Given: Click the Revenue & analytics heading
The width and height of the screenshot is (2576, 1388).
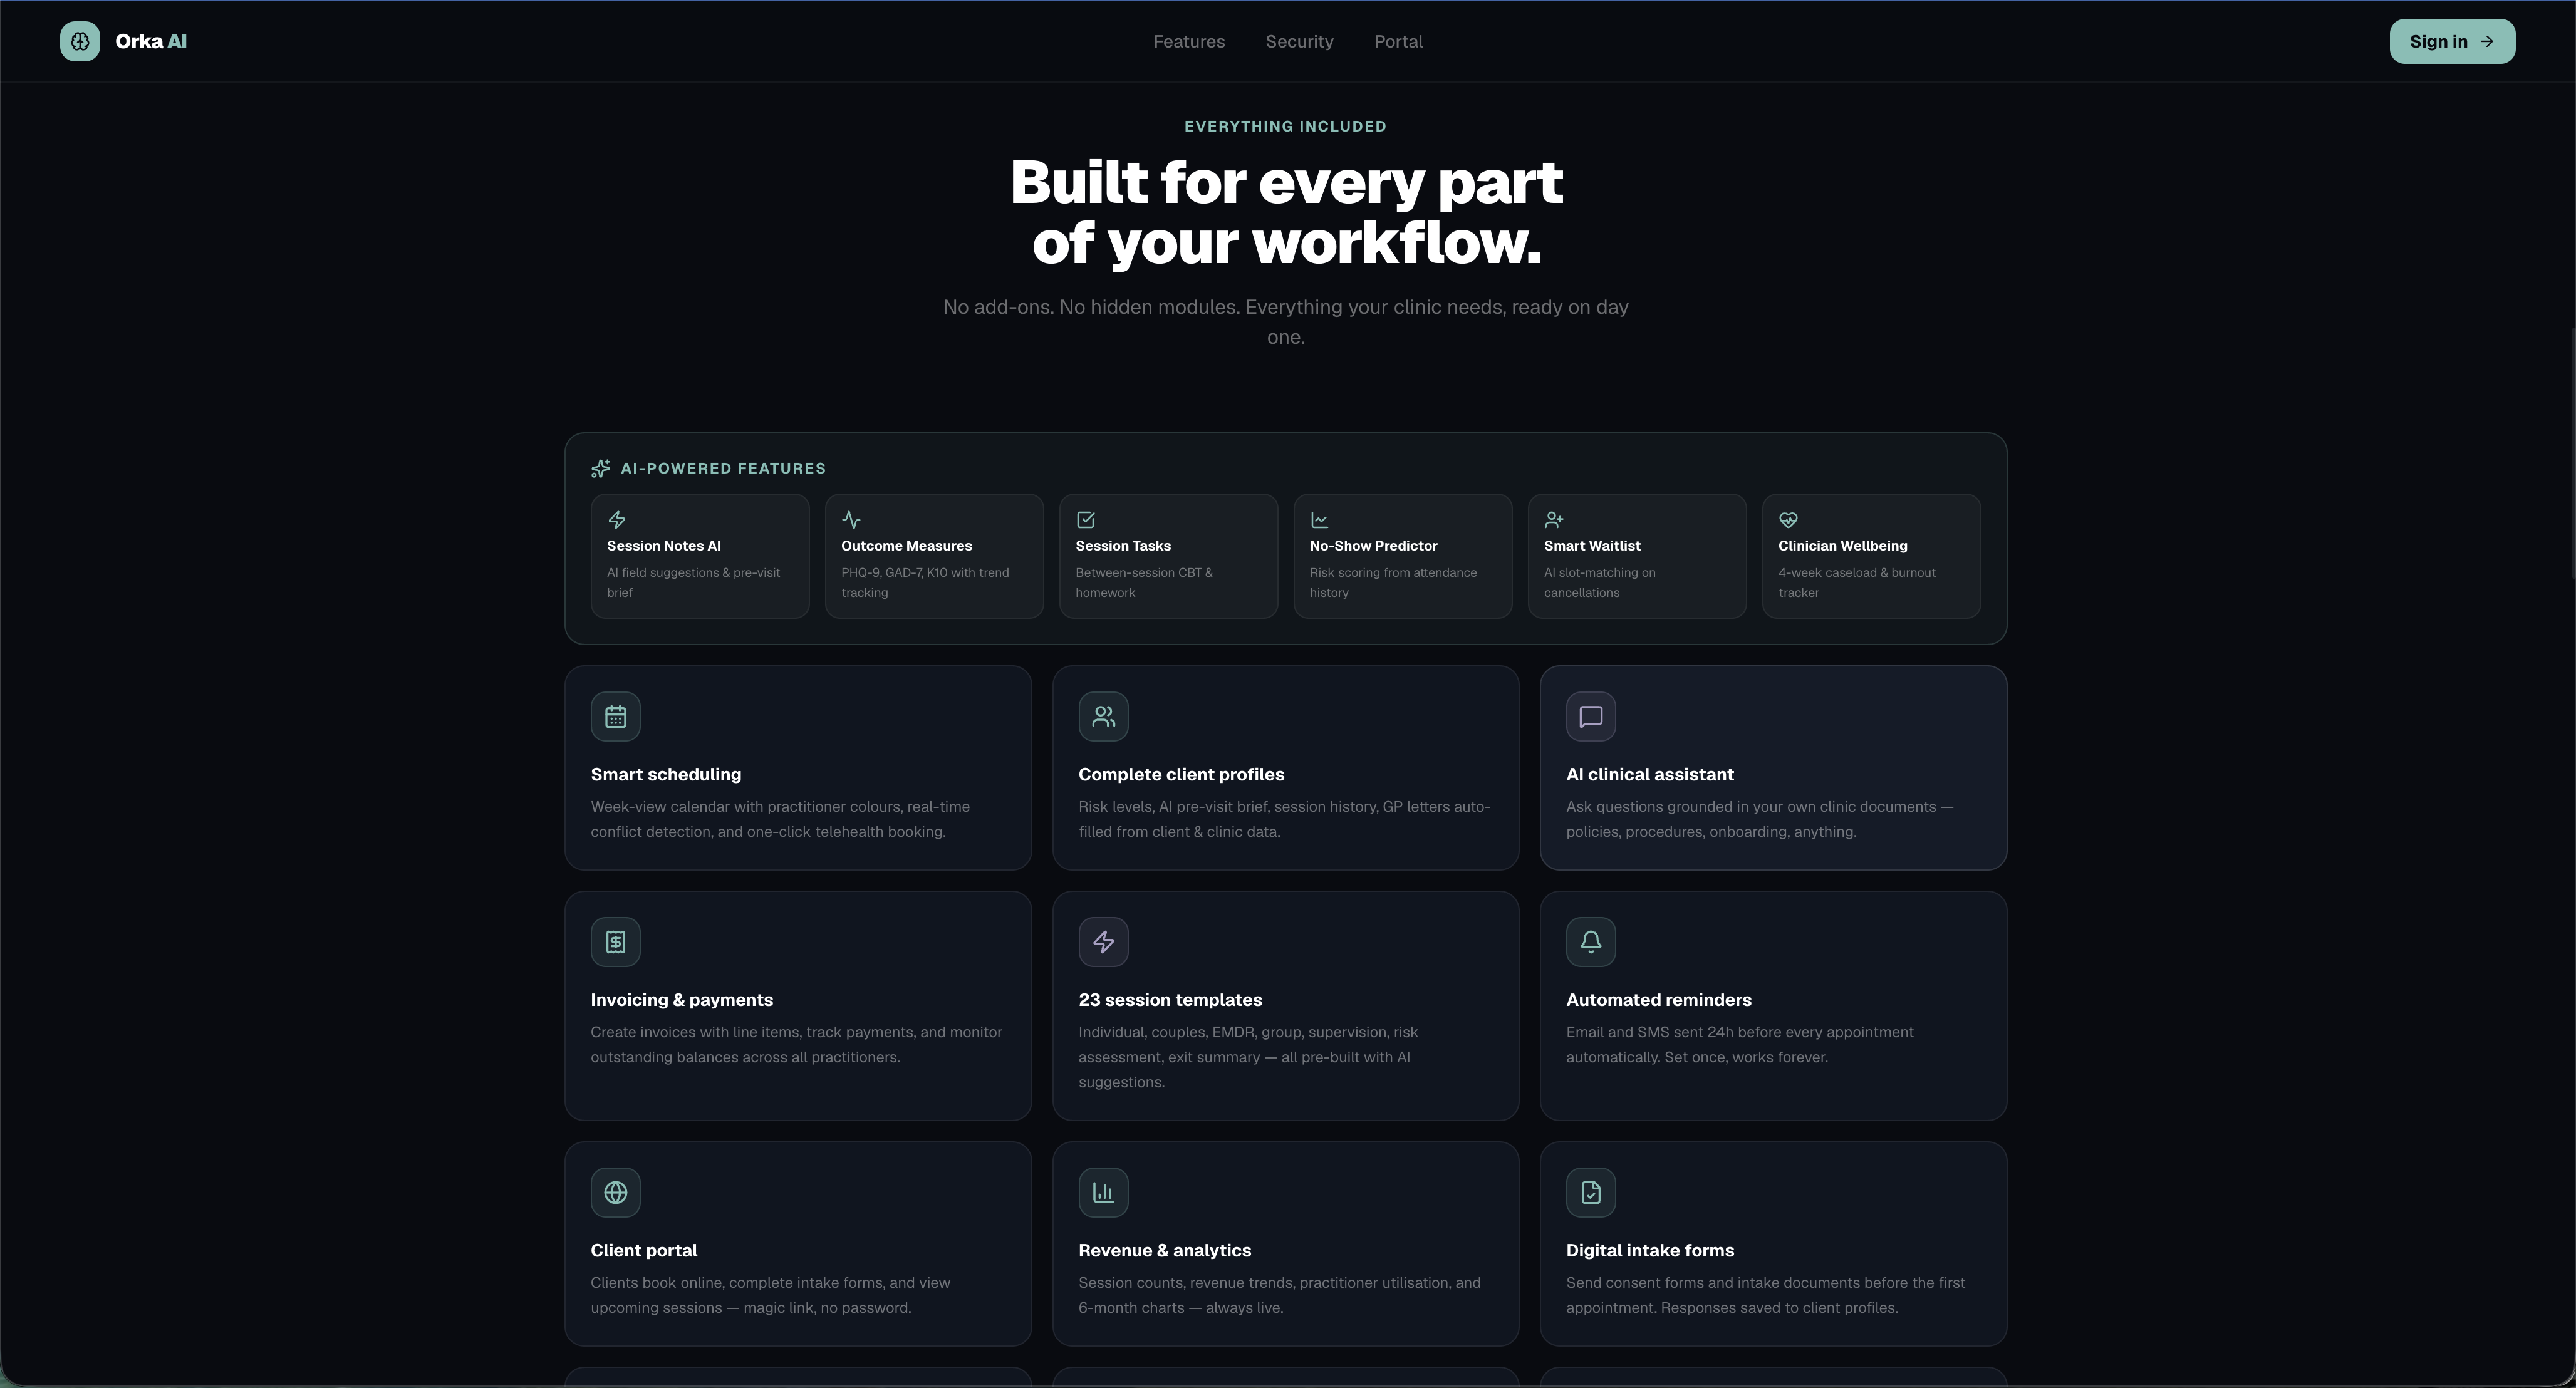Looking at the screenshot, I should 1165,1250.
